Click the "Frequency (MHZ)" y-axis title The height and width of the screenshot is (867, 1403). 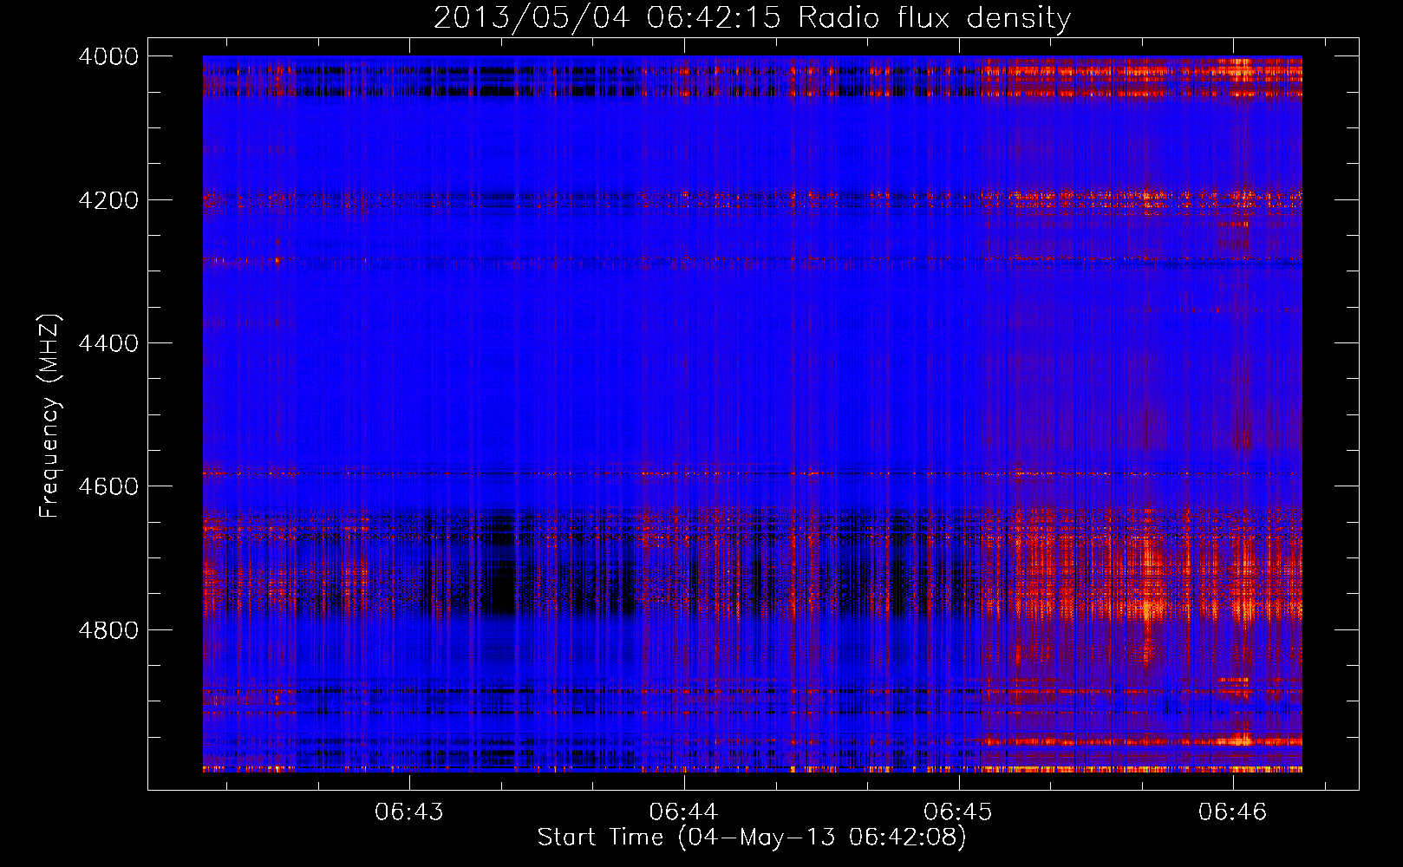[49, 416]
